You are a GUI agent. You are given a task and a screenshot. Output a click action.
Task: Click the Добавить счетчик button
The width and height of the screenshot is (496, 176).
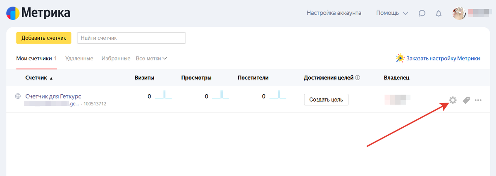tap(44, 38)
